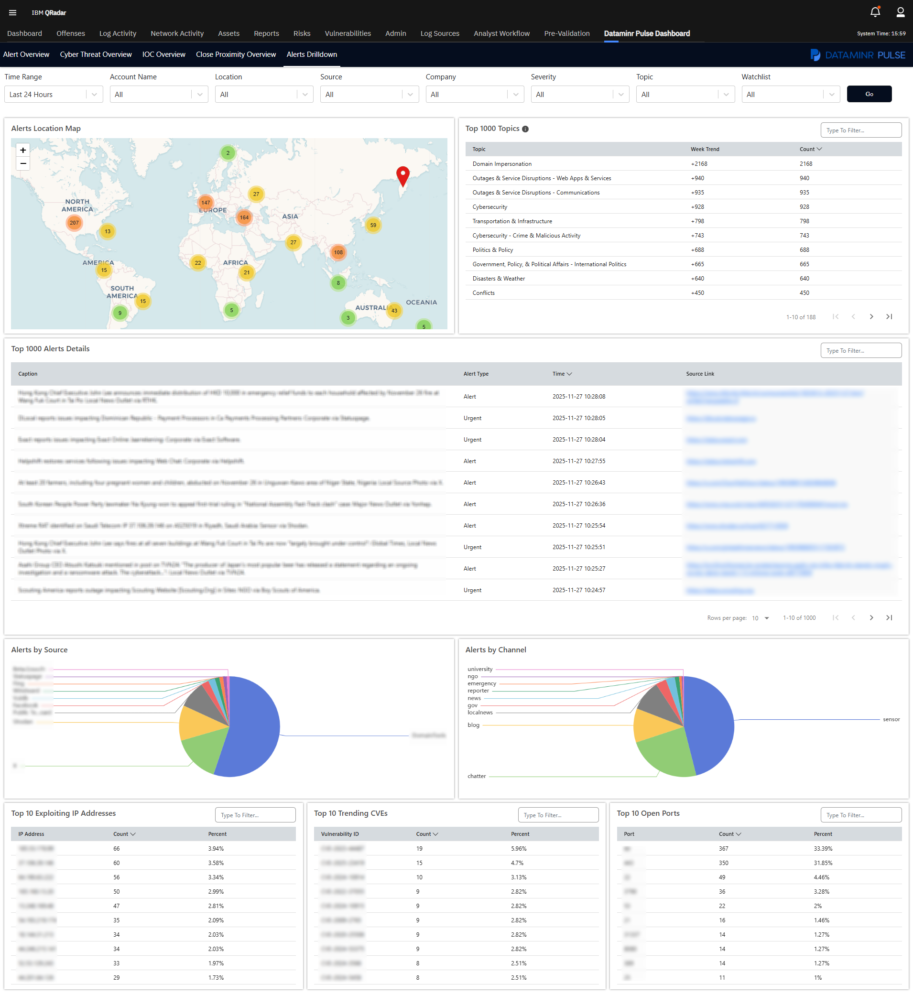Click the Dataminr Pulse logo
This screenshot has height=995, width=913.
[858, 55]
